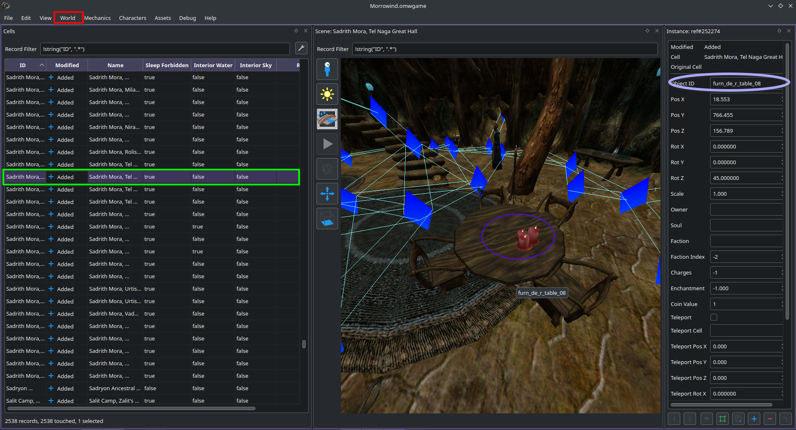Viewport: 796px width, 430px height.
Task: Select the instance edit mode icosahedron button
Action: [x=327, y=169]
